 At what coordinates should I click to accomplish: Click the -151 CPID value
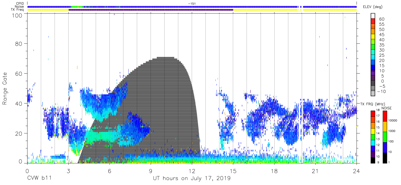pos(192,4)
